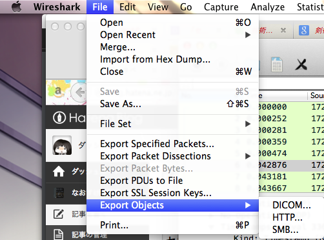The width and height of the screenshot is (324, 240).
Task: Close the open File menu
Action: 100,7
